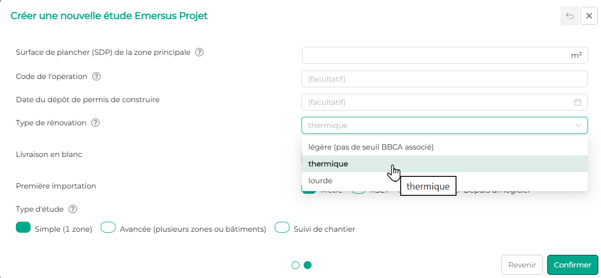Click help icon next to Type de rénovation

(x=95, y=123)
